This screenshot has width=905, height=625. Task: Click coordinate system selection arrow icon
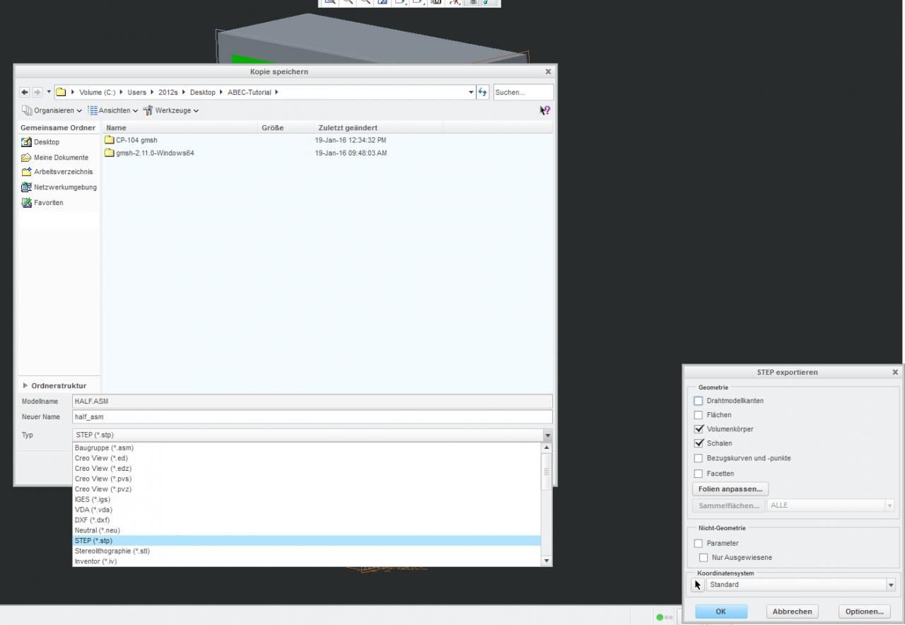point(698,585)
